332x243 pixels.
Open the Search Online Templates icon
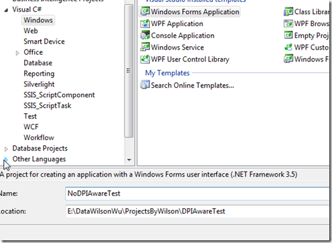tap(145, 85)
